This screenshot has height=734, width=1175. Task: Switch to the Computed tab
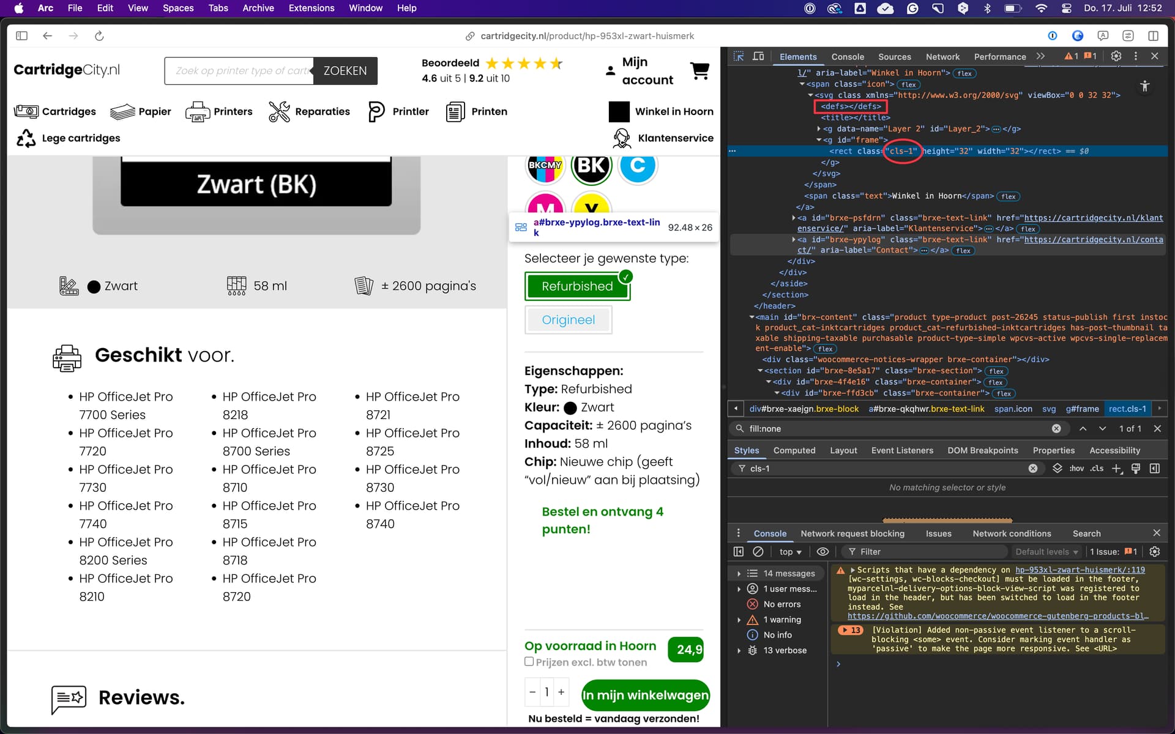[794, 450]
